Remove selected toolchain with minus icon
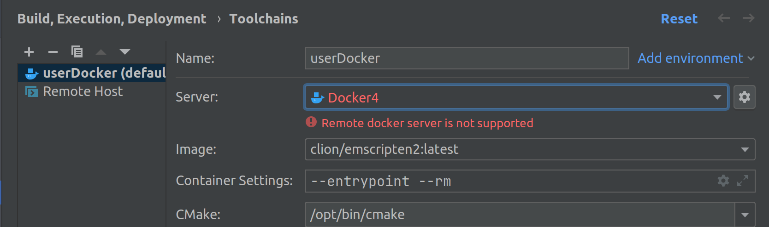 (x=53, y=52)
